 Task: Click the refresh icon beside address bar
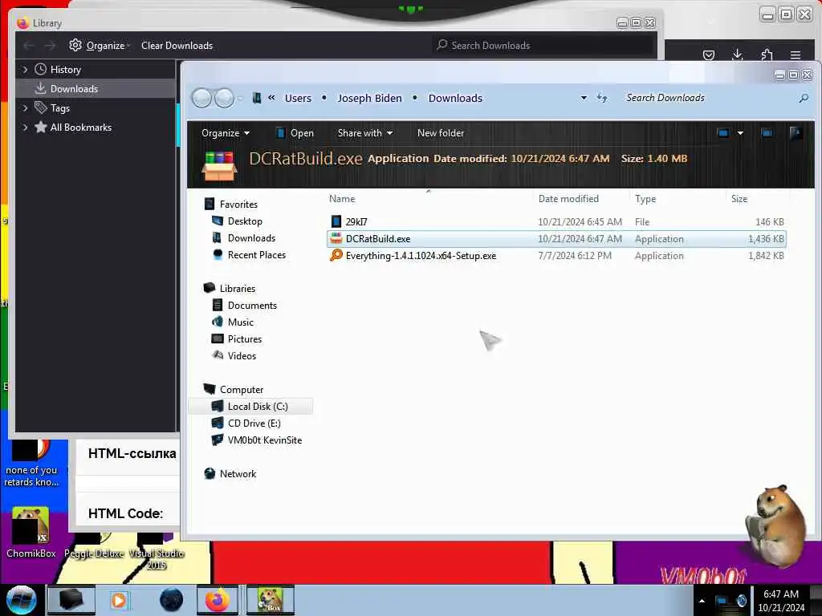(x=602, y=98)
